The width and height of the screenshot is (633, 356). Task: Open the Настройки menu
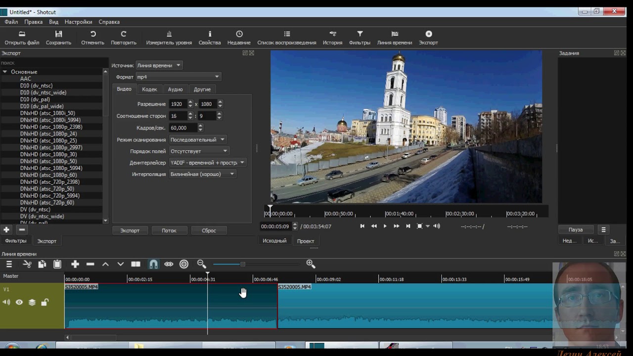point(78,22)
